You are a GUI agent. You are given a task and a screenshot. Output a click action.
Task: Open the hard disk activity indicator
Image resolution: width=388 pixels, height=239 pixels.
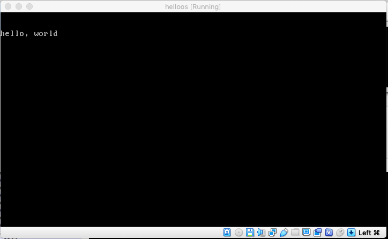(x=227, y=233)
